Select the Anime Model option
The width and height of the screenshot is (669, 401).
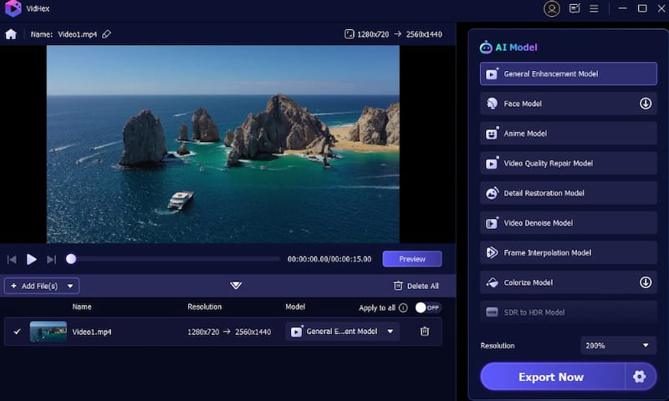569,134
